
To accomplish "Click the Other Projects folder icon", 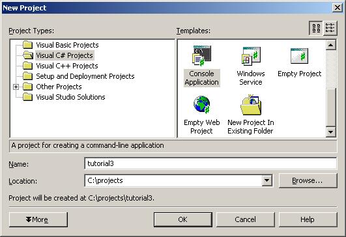I will [x=28, y=87].
